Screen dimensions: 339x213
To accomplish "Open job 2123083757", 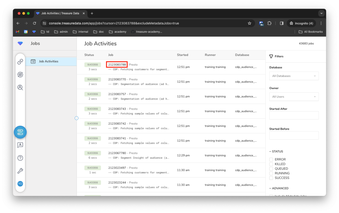I will click(x=117, y=94).
